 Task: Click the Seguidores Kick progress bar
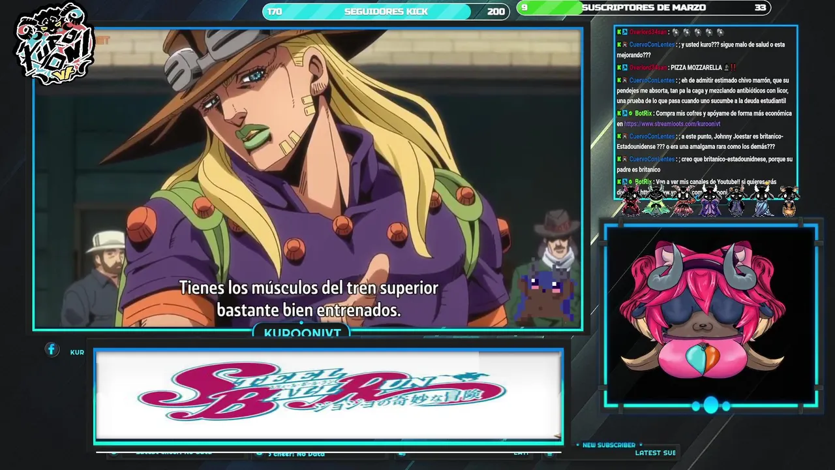[x=386, y=12]
